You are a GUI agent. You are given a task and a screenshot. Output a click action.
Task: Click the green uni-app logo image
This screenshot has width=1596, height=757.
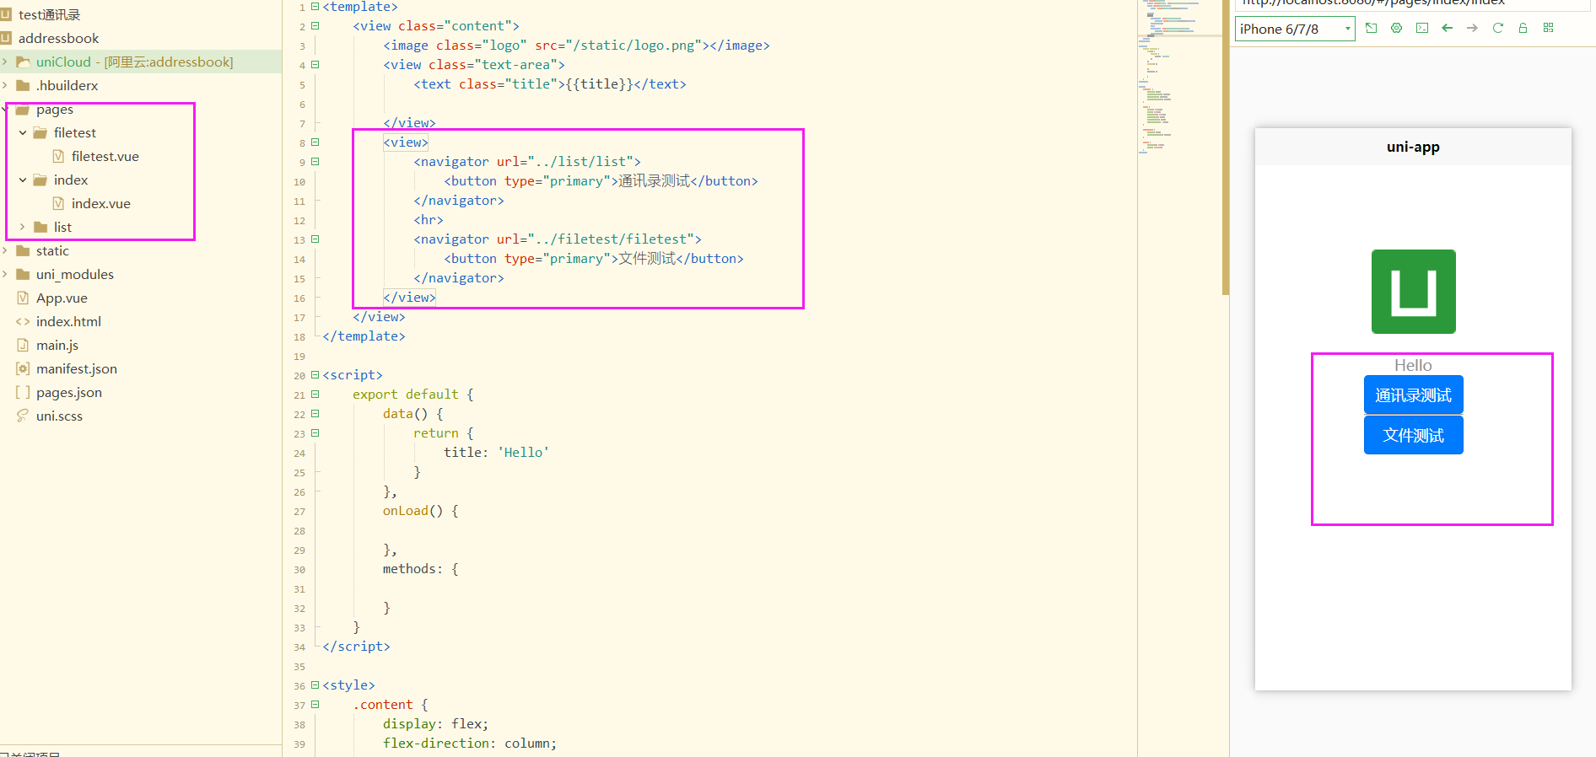(x=1413, y=292)
